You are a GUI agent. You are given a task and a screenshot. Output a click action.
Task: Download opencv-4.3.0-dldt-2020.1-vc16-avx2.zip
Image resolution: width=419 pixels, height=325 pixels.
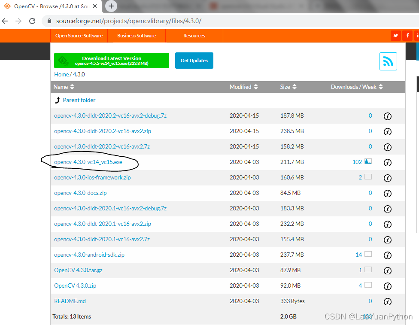pos(103,224)
